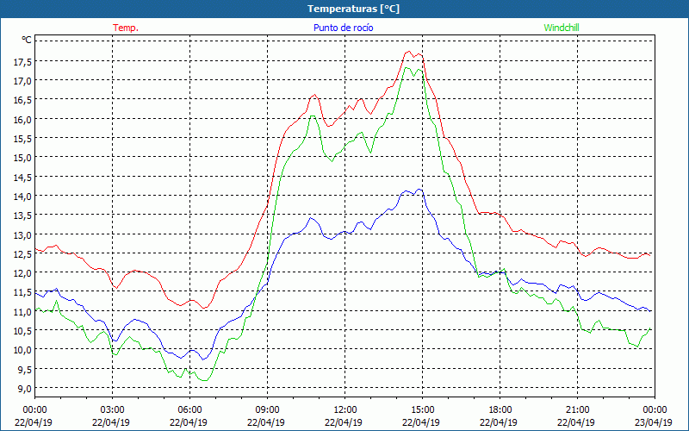Screen dimensions: 689x431
Task: Click the 03:00 time axis label
Action: point(113,410)
